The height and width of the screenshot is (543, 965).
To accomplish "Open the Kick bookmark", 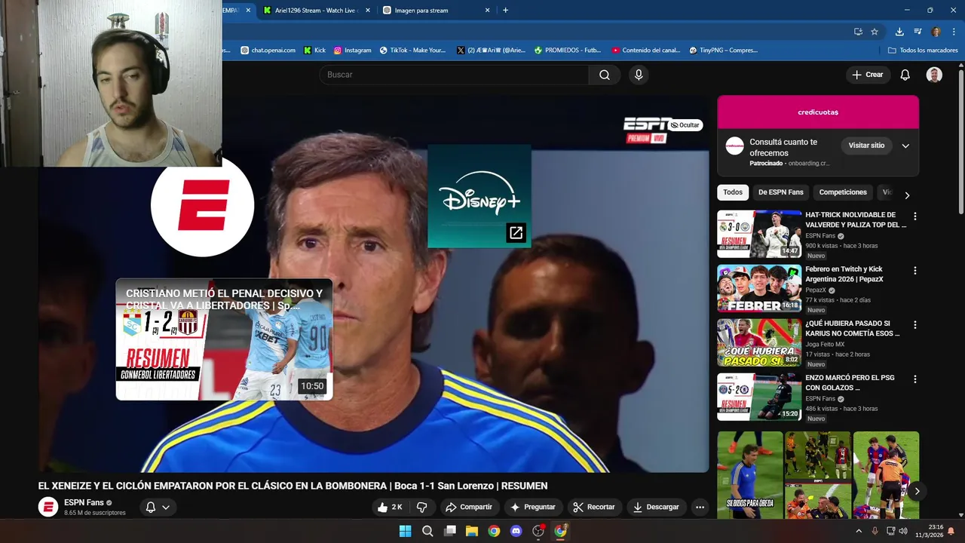I will point(314,51).
